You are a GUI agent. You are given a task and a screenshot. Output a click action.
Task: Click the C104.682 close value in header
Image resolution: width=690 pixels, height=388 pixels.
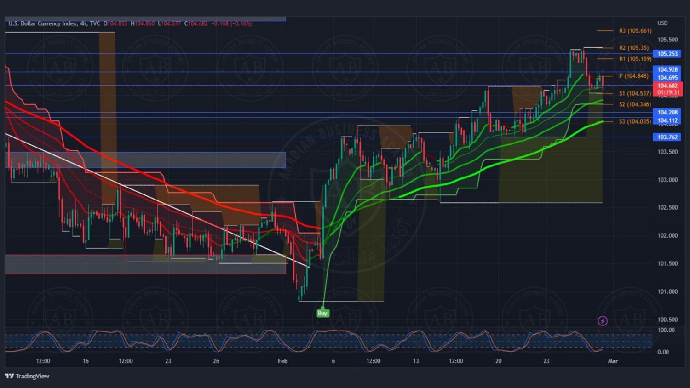click(196, 23)
